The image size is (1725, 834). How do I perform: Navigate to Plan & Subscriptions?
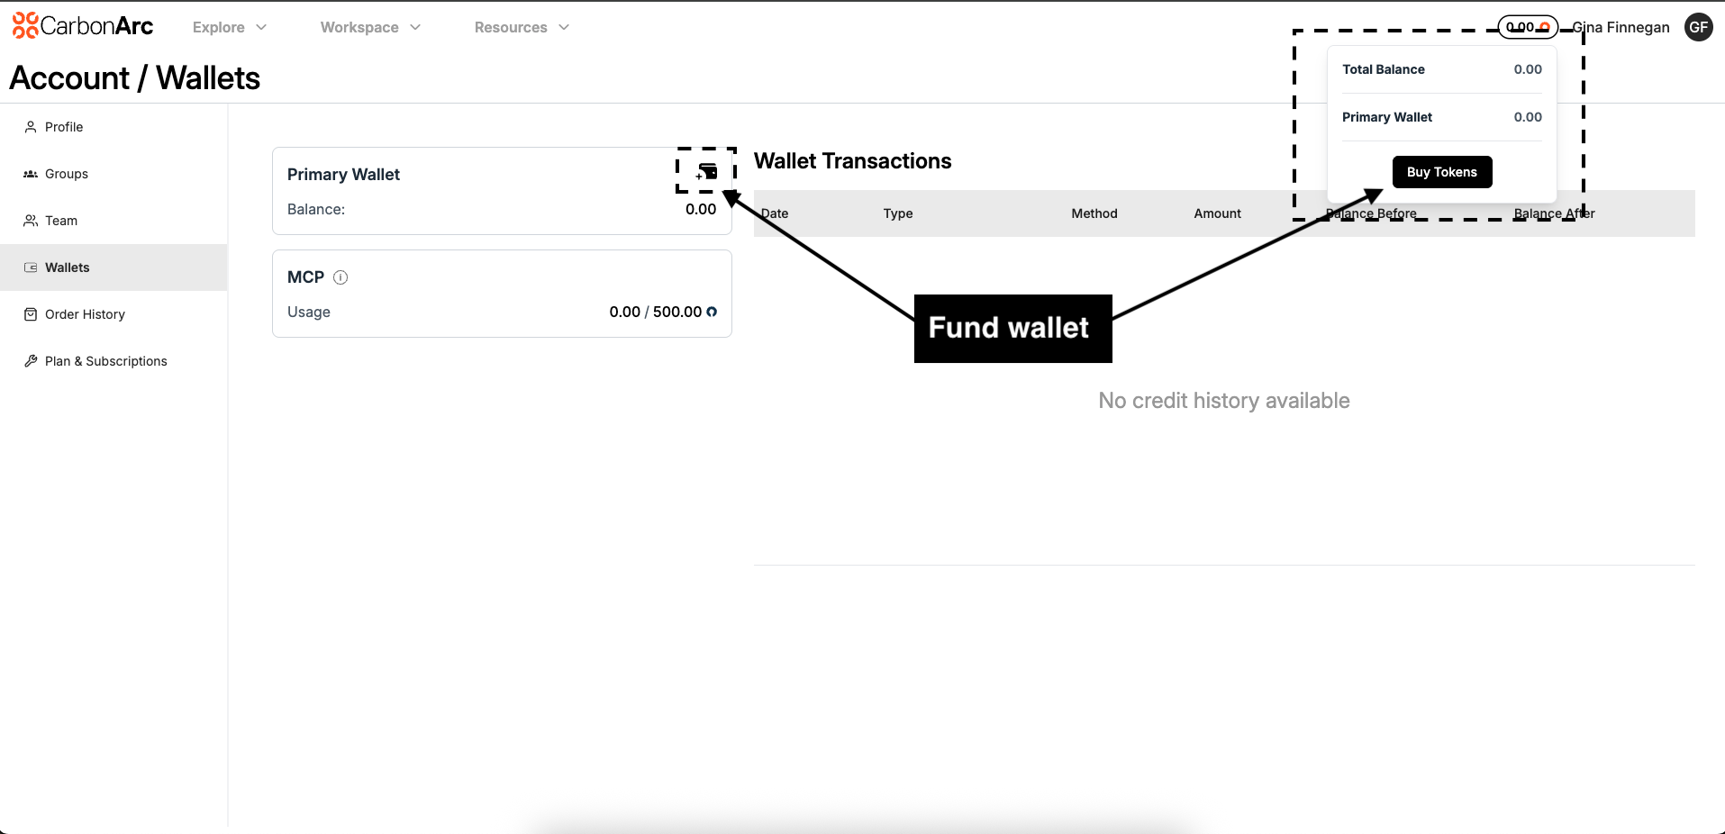pyautogui.click(x=105, y=360)
